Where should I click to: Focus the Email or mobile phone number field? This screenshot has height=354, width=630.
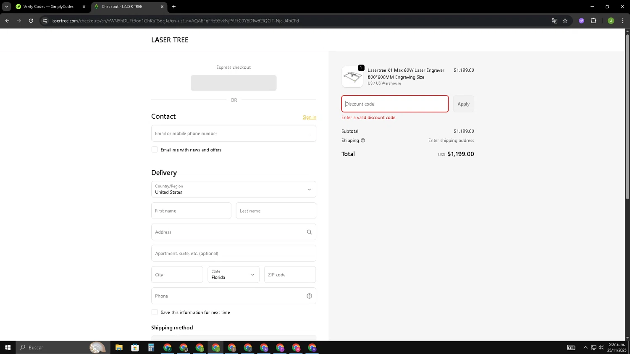click(234, 133)
